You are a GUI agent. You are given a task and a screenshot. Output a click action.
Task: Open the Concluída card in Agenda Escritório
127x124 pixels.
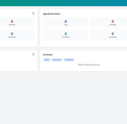[x=66, y=35]
